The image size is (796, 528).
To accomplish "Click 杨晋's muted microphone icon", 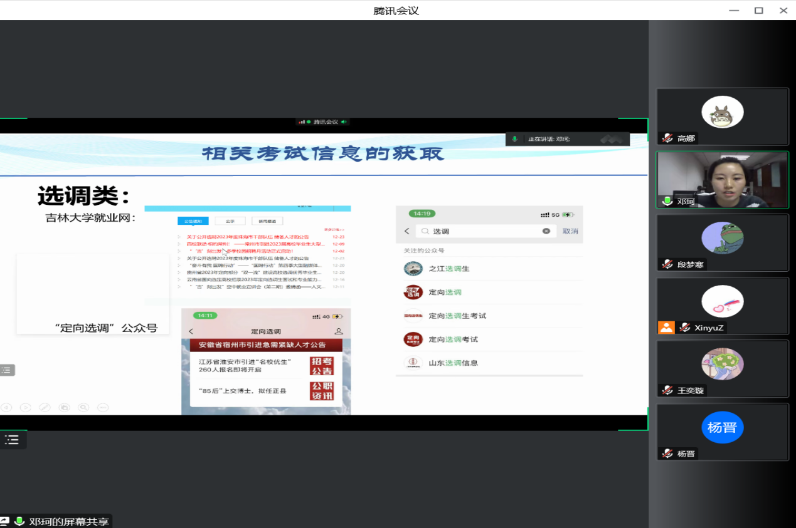I will pos(667,453).
